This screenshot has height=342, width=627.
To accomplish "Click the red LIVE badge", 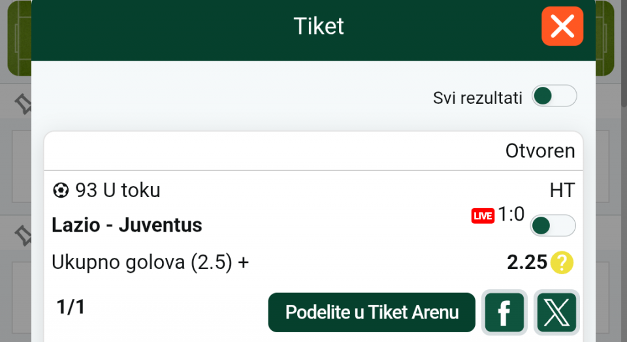I will click(x=483, y=216).
